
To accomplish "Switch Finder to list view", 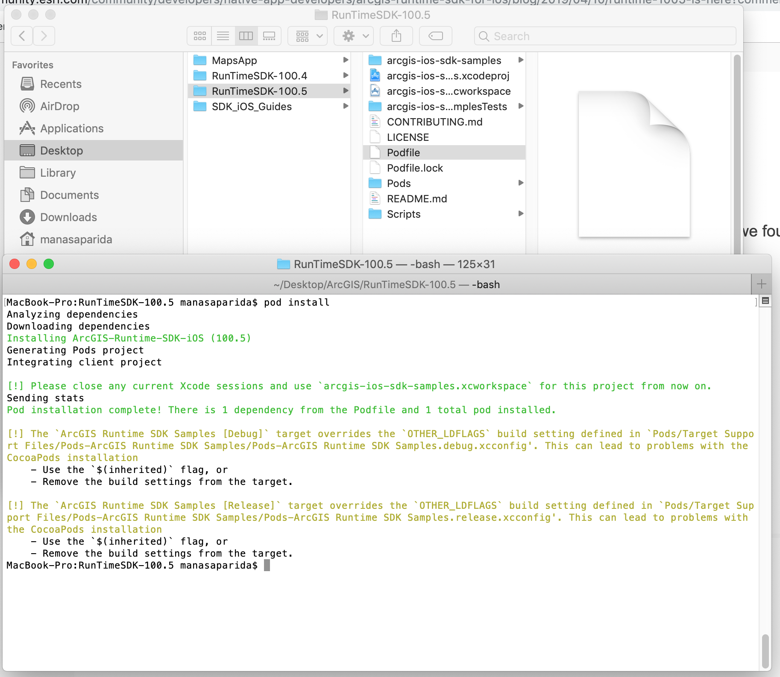I will coord(223,36).
